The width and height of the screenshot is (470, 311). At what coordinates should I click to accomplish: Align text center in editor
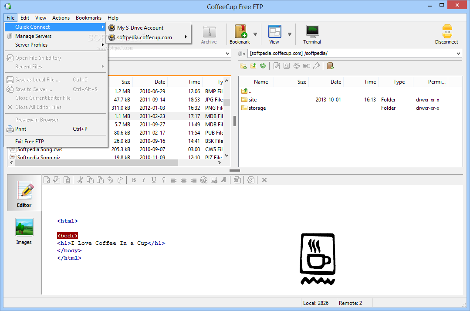[x=184, y=180]
